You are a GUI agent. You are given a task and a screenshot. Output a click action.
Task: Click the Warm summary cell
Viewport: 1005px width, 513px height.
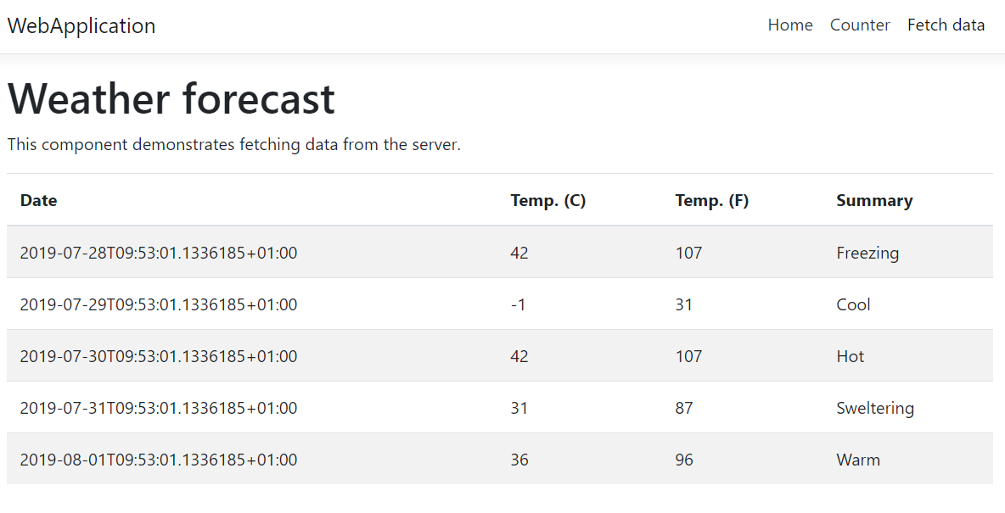click(858, 460)
